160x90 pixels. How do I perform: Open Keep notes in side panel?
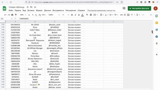[x=157, y=23]
